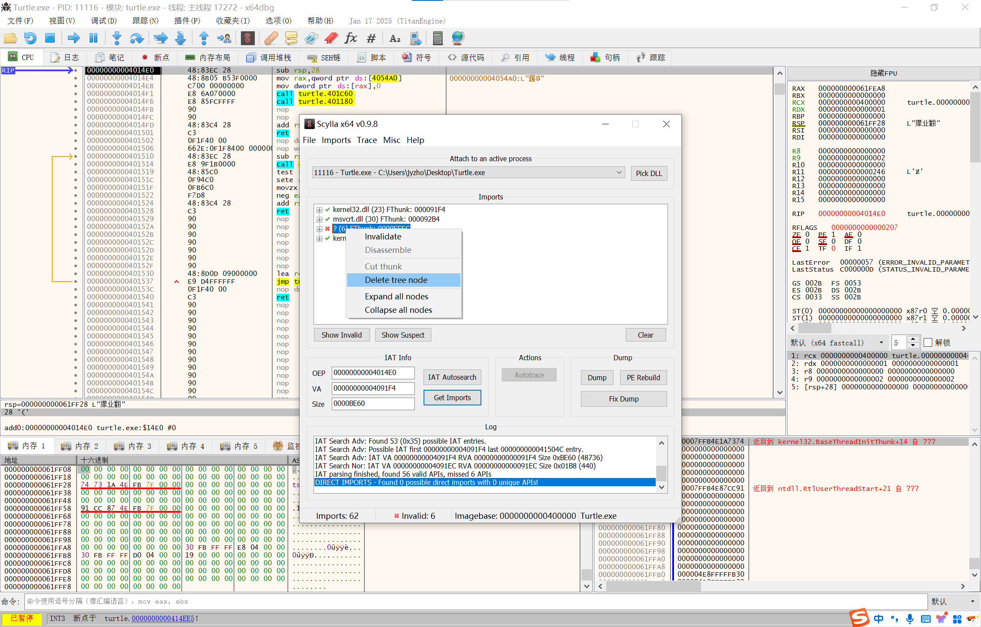Viewport: 981px width, 627px height.
Task: Click the disassembly vertical scrollbar down arrow
Action: 780,392
